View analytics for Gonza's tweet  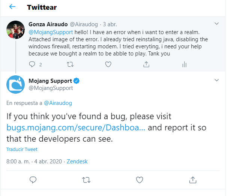pos(184,64)
